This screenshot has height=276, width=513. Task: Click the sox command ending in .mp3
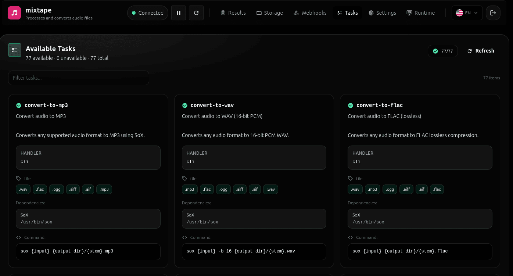pyautogui.click(x=88, y=252)
